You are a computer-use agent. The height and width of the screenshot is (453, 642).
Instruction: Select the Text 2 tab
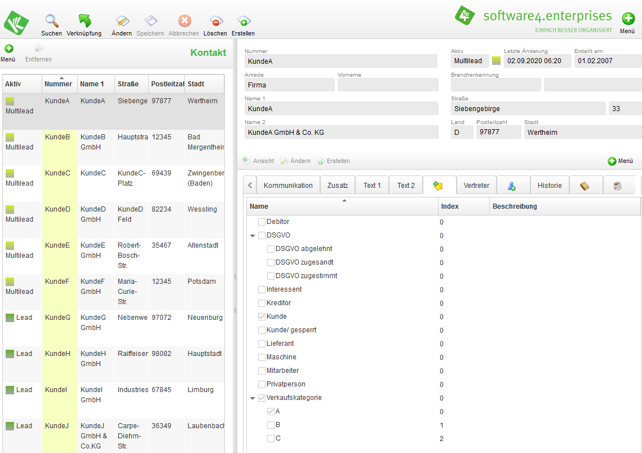[406, 185]
